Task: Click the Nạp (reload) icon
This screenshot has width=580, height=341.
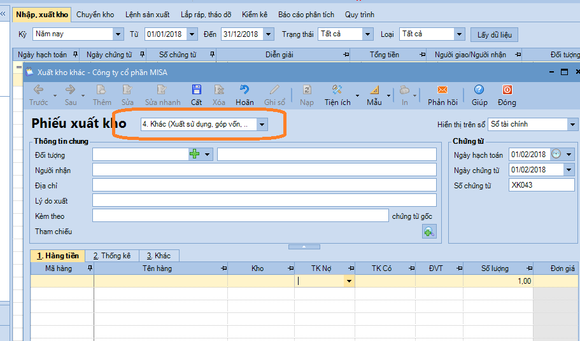Action: point(307,90)
